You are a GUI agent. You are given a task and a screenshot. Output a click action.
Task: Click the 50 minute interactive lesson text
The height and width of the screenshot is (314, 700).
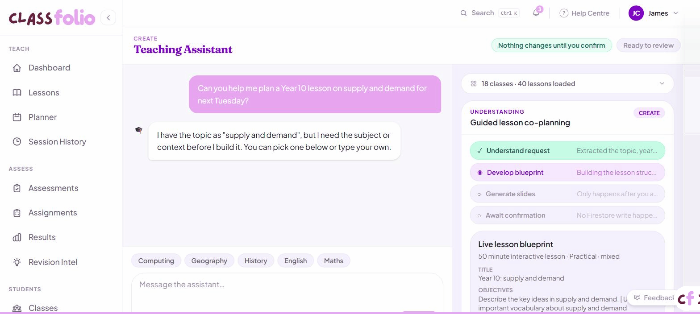549,256
